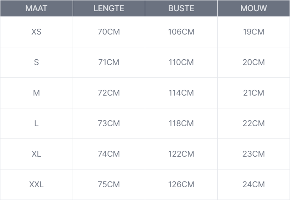Screen dimensions: 290x200
Task: Click the 72CM length value
Action: click(x=109, y=93)
